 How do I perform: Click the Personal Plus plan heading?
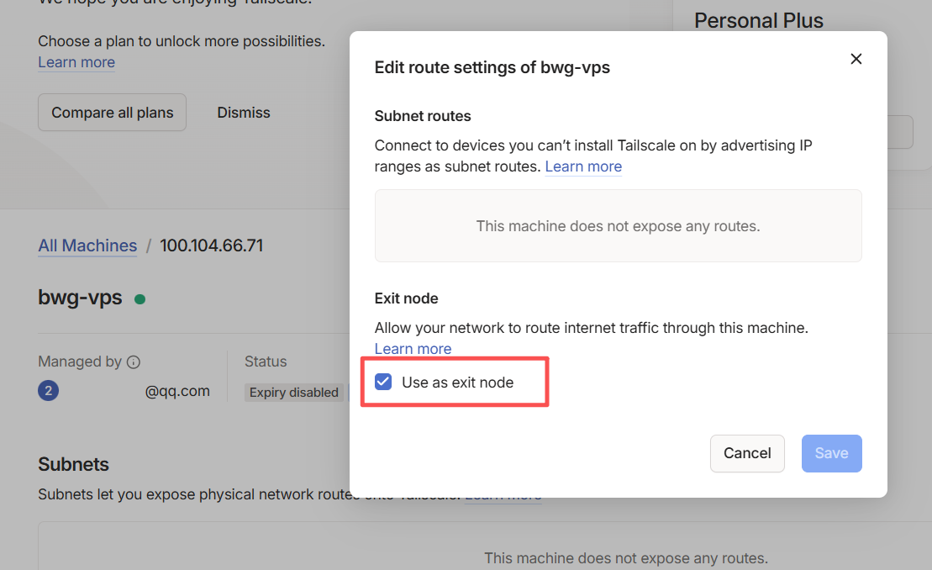coord(759,21)
